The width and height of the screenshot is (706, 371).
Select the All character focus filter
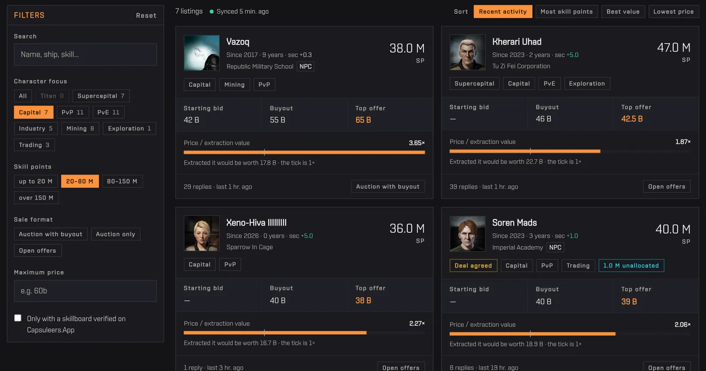(23, 96)
